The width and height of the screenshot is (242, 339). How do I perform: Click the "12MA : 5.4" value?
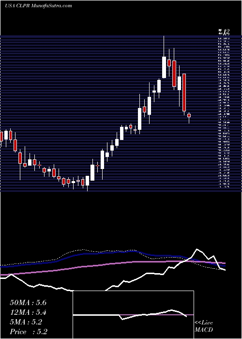tap(28, 312)
